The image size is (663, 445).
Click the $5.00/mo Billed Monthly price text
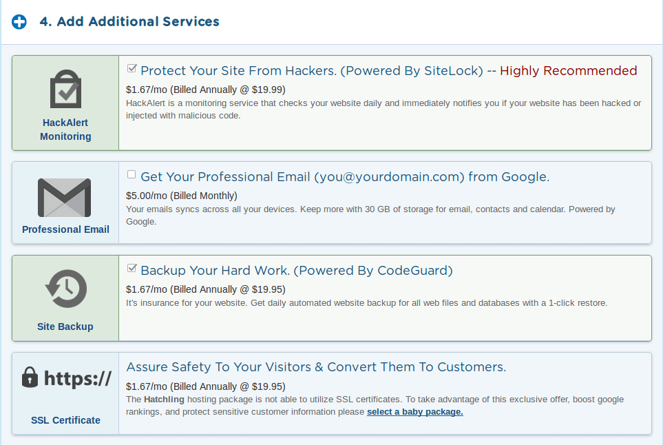click(x=182, y=196)
